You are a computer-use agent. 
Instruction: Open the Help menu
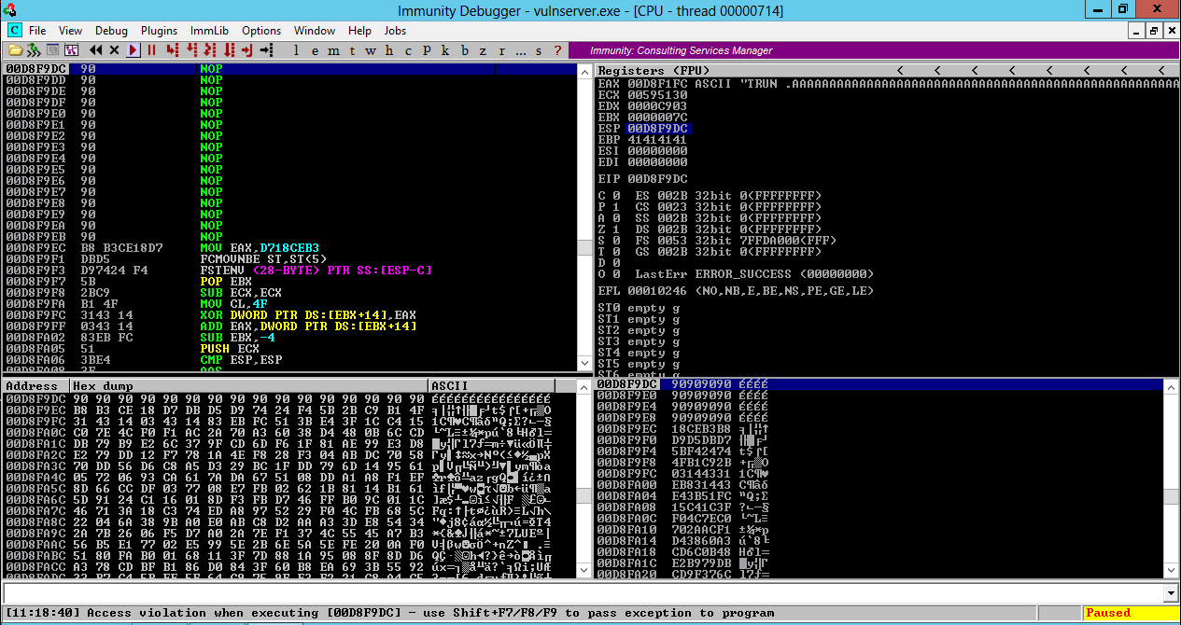[359, 31]
